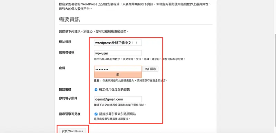The width and height of the screenshot is (276, 133).
Task: Click the email field with demo@gmail.com
Action: point(118,99)
